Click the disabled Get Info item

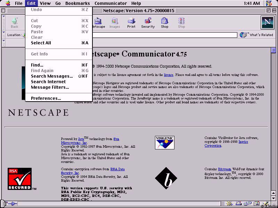click(x=59, y=54)
